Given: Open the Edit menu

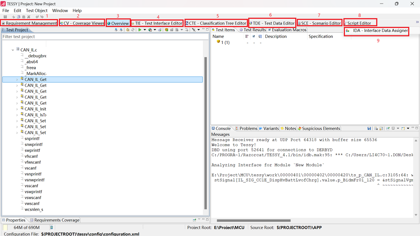Looking at the screenshot, I should click(x=17, y=11).
